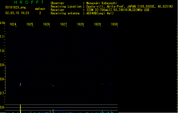This screenshot has width=178, height=113.
Task: Click the kHz axis unit label
Action: tap(3, 23)
